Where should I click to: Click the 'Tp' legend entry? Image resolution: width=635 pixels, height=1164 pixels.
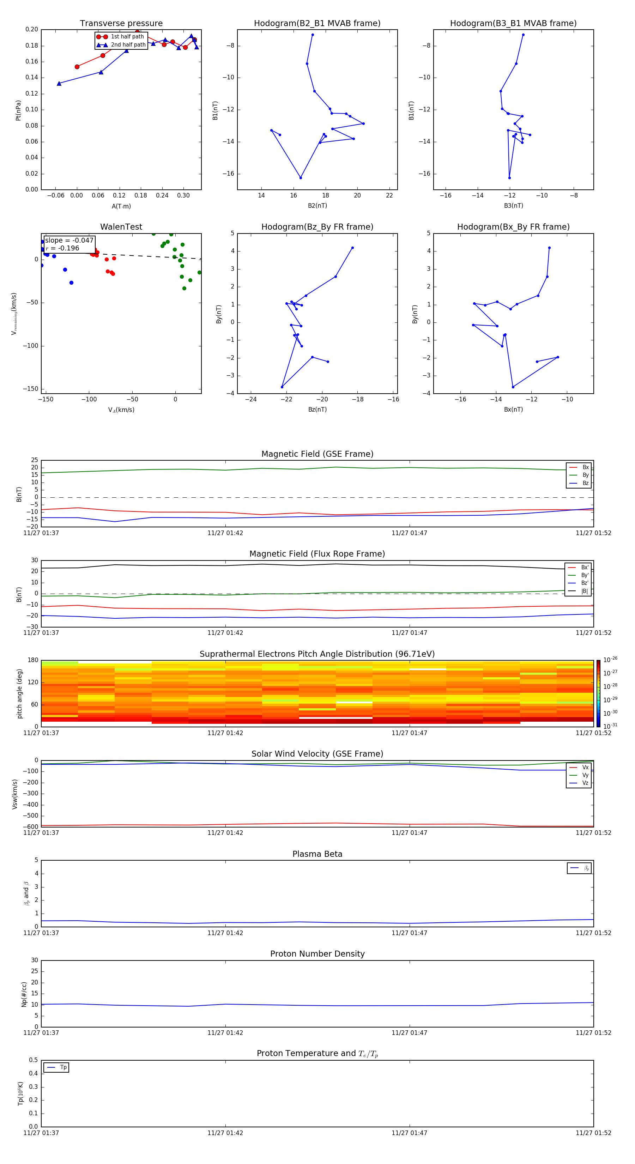(x=56, y=1068)
